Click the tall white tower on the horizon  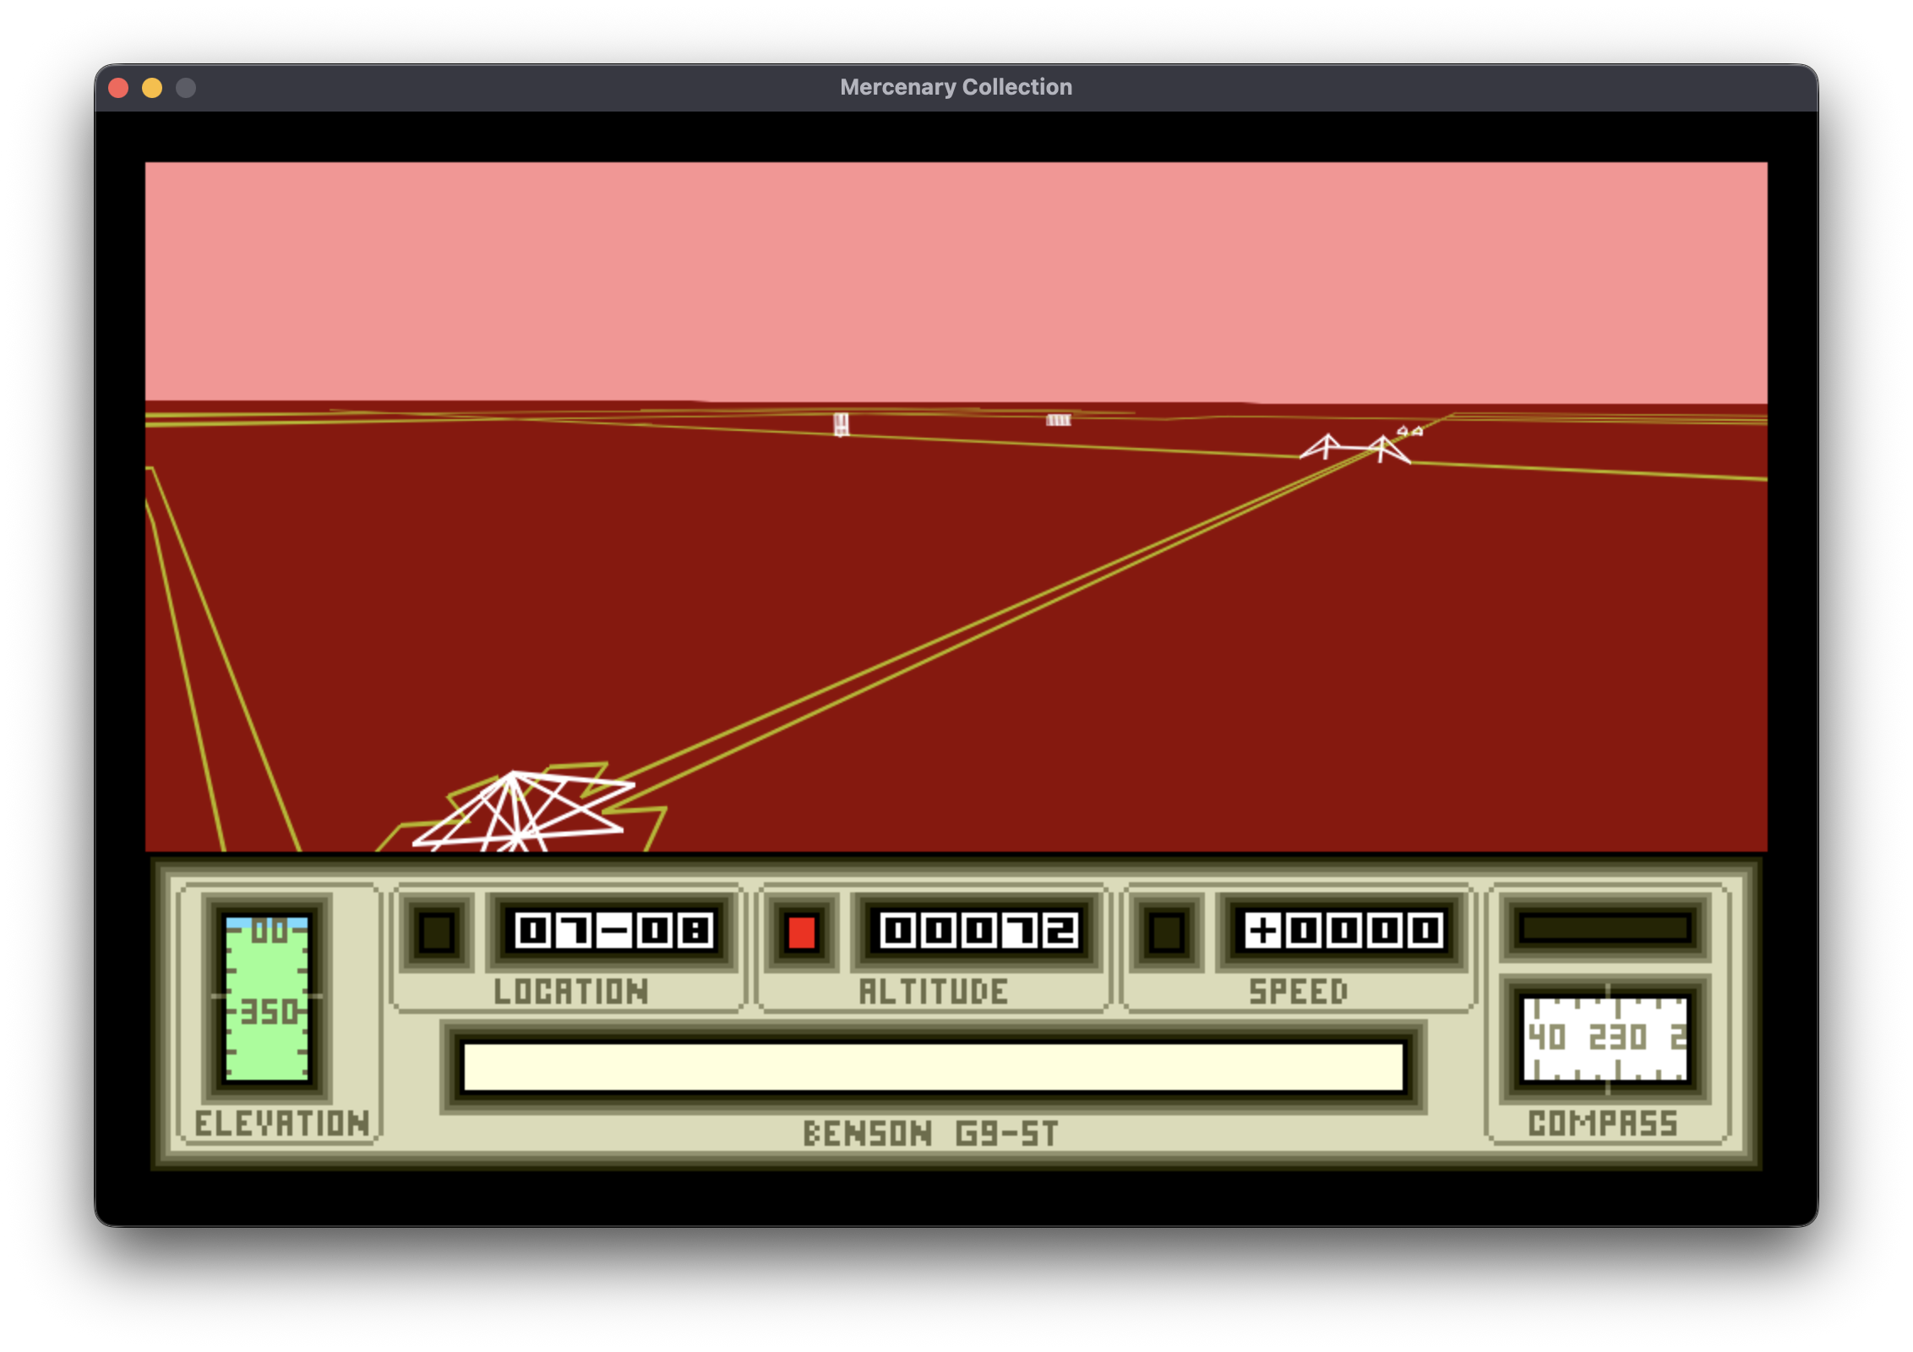click(x=841, y=423)
